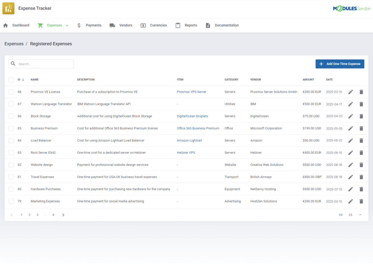Check the Root Server EX42 row checkbox
Screen dimensions: 373x267
click(x=11, y=152)
